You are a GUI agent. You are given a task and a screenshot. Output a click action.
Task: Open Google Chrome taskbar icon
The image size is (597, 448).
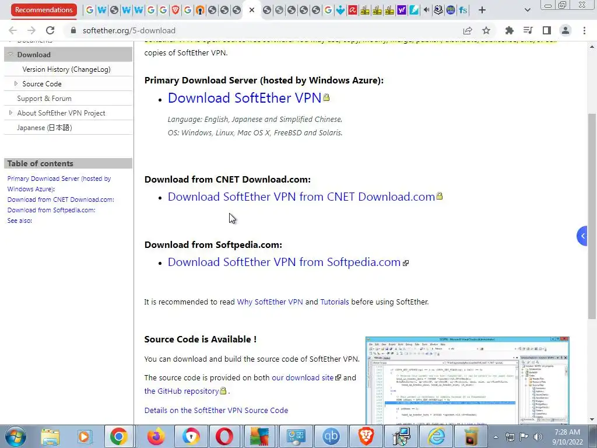119,436
